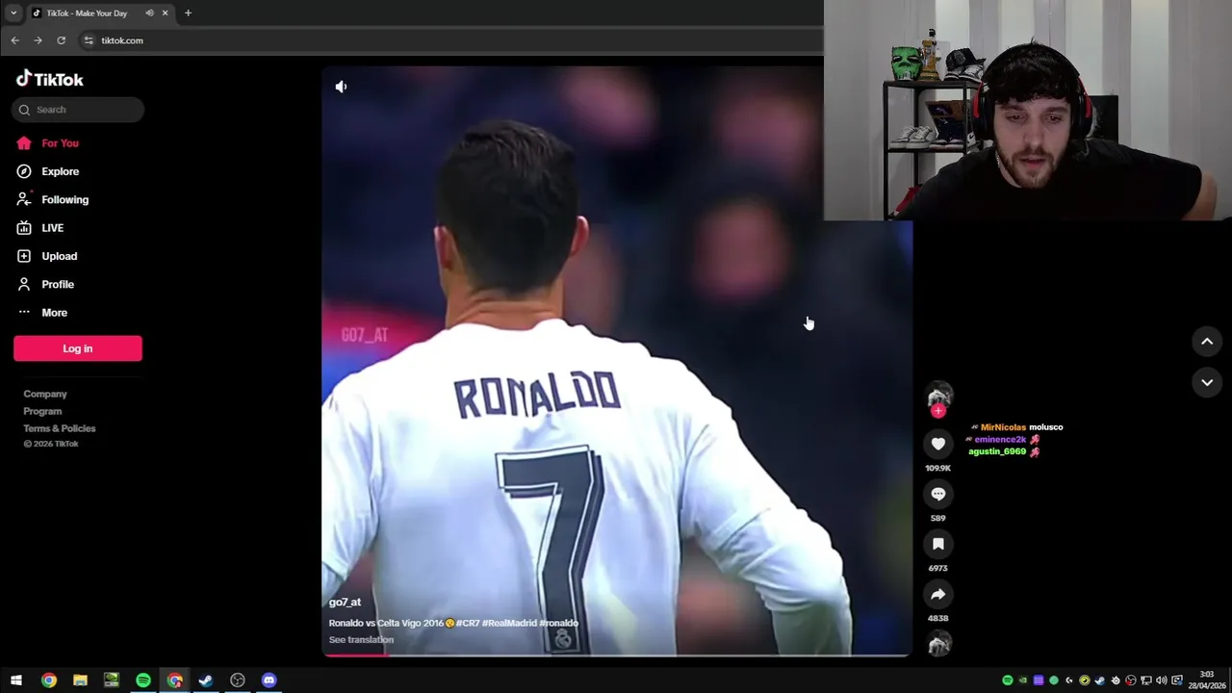This screenshot has width=1232, height=693.
Task: Go back in the browser
Action: click(x=14, y=40)
